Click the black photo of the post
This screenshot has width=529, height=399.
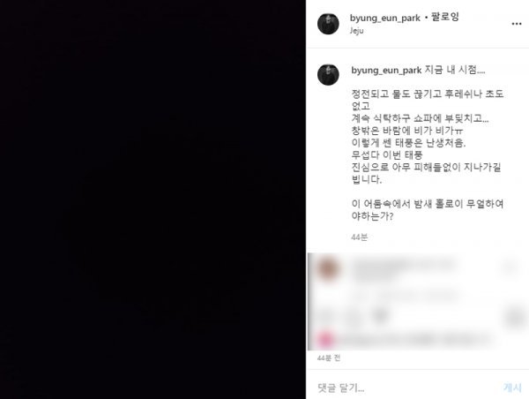pyautogui.click(x=153, y=199)
